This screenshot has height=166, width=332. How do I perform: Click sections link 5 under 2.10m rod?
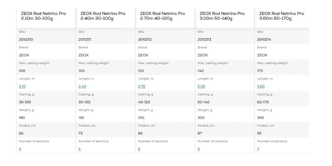click(x=20, y=149)
